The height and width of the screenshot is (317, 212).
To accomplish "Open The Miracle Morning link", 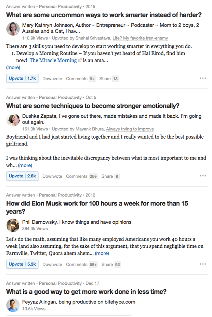I will [53, 60].
